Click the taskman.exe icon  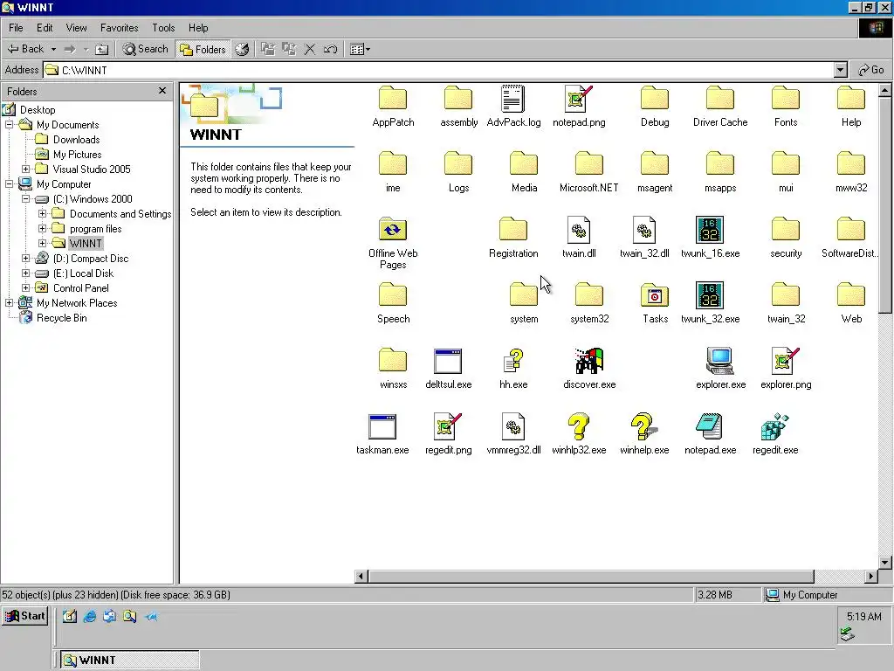click(382, 426)
